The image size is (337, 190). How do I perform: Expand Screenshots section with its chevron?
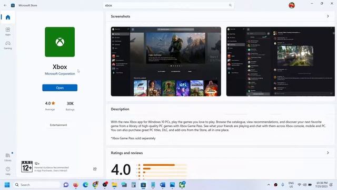point(328,16)
